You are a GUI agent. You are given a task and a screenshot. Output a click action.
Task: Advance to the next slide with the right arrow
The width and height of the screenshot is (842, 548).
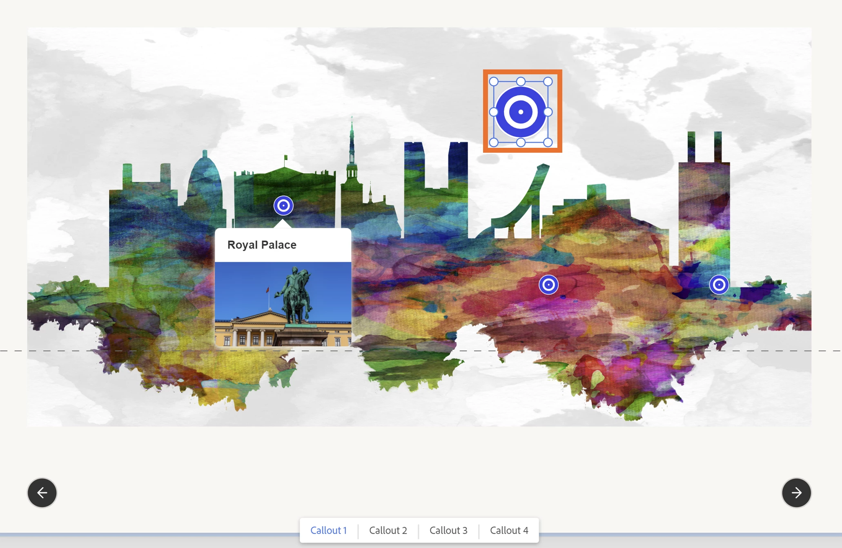[796, 492]
